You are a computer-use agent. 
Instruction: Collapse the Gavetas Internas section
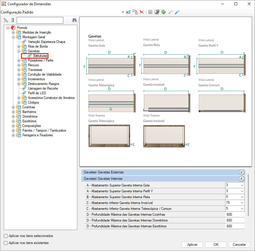pos(241,179)
